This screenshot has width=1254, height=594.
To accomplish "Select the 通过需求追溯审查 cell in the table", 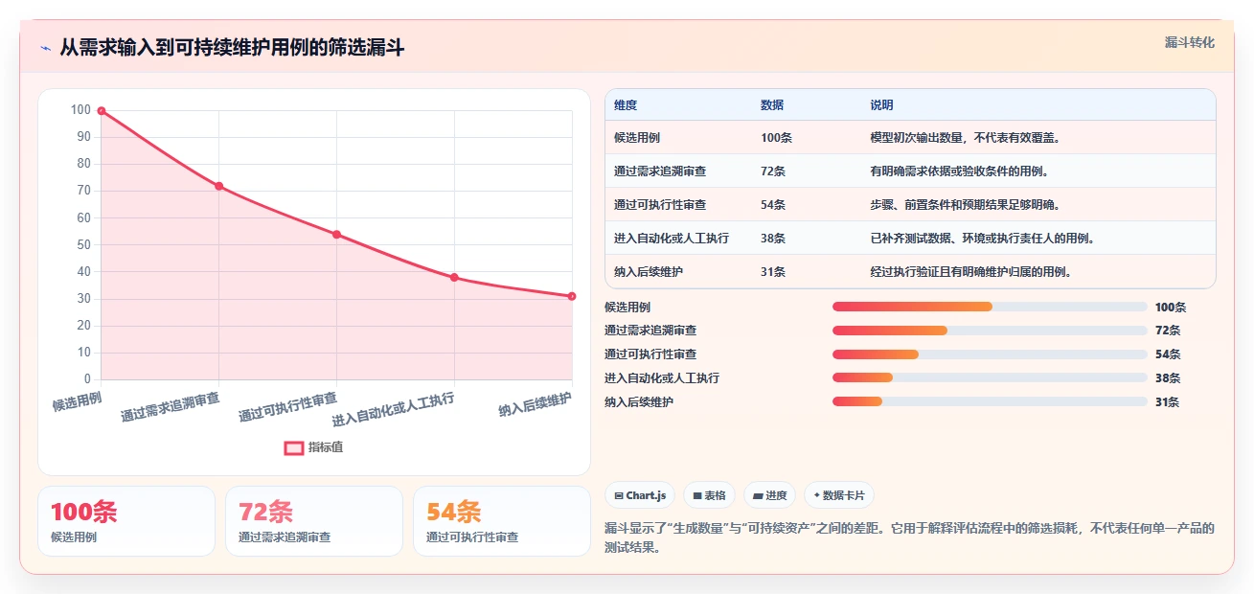I will click(x=660, y=171).
